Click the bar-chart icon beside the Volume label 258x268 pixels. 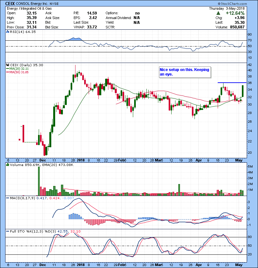coord(7,165)
